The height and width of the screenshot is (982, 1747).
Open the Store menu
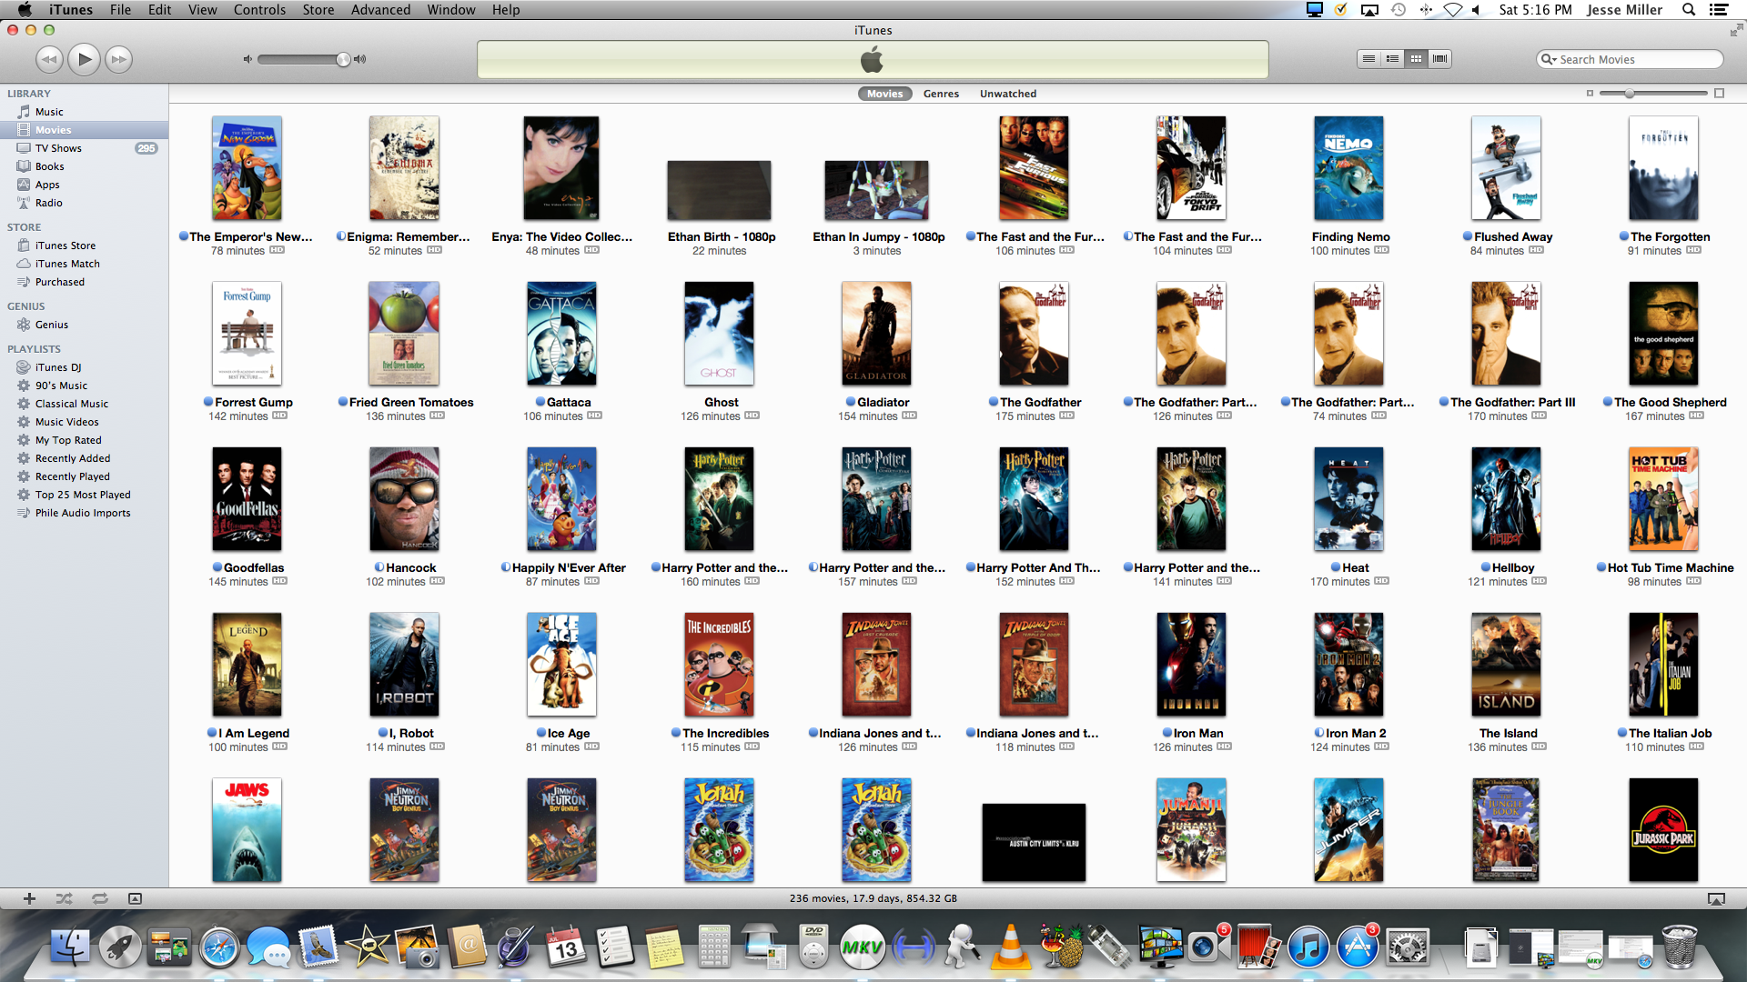pos(318,10)
